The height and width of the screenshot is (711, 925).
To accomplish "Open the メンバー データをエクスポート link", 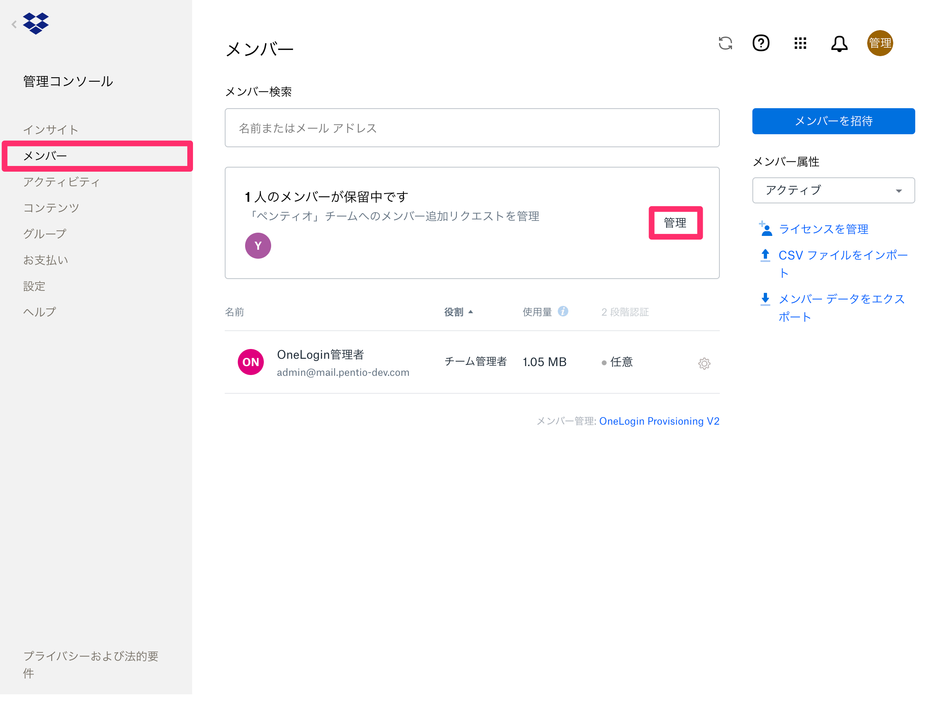I will coord(842,308).
